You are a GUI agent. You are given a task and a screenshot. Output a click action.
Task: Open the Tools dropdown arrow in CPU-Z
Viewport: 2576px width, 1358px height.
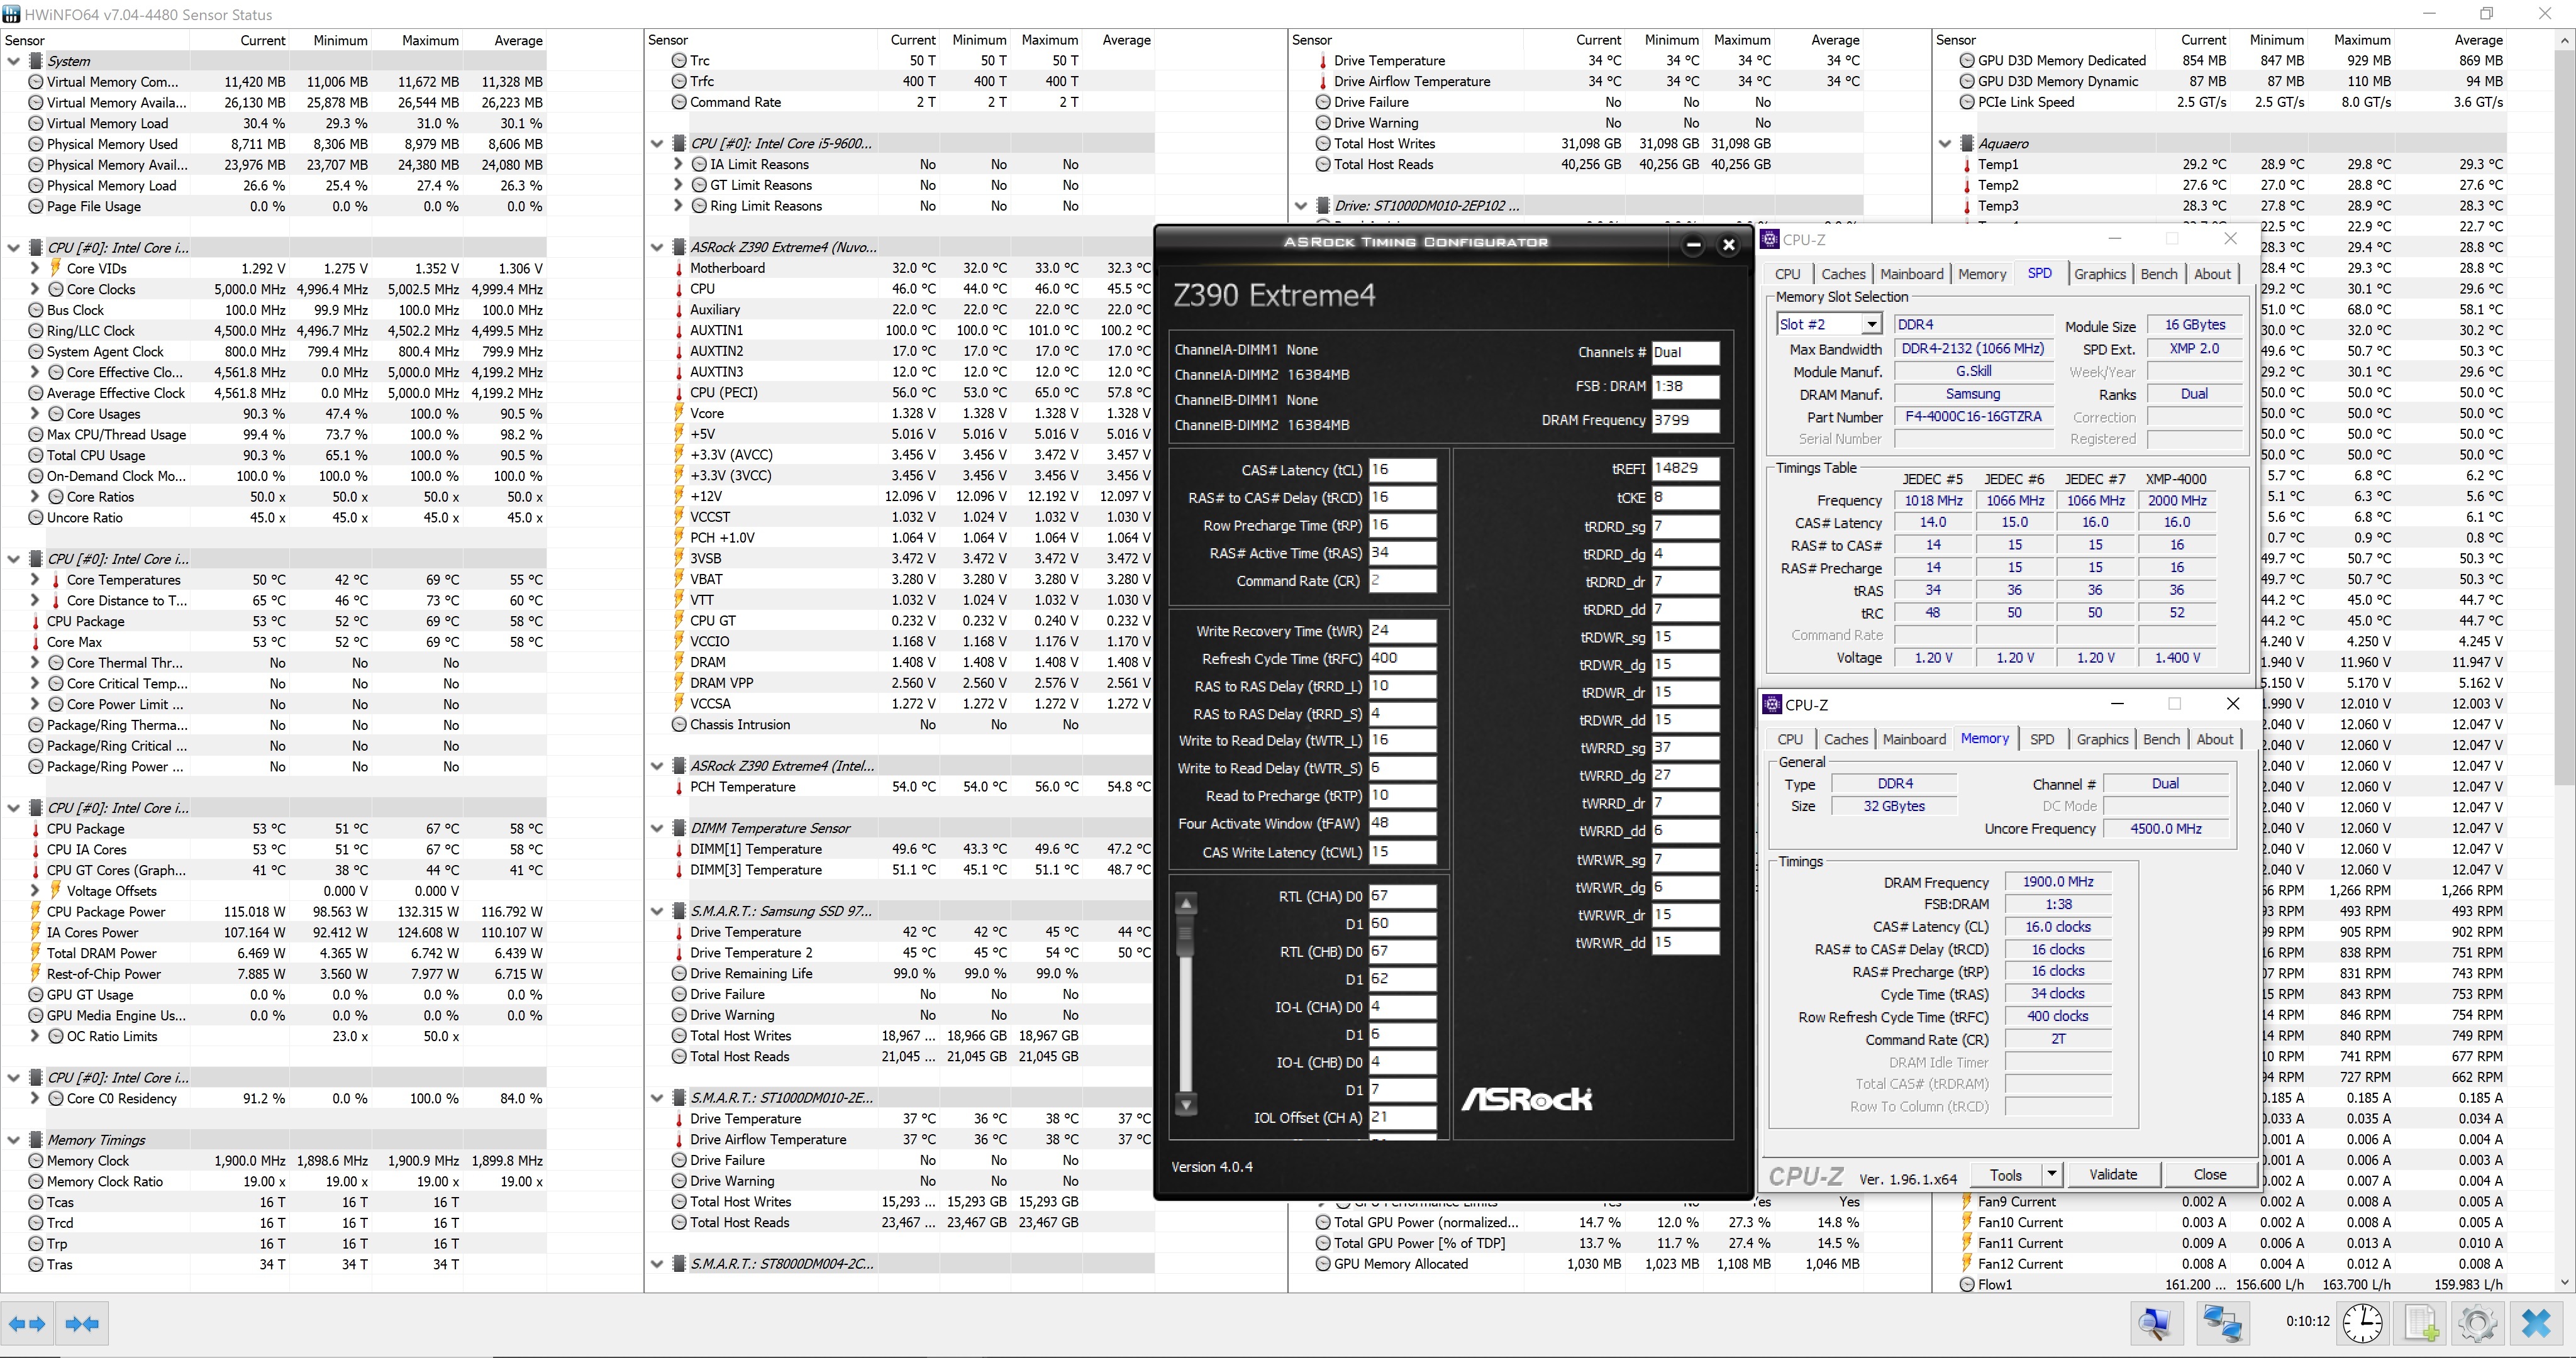click(x=2051, y=1174)
